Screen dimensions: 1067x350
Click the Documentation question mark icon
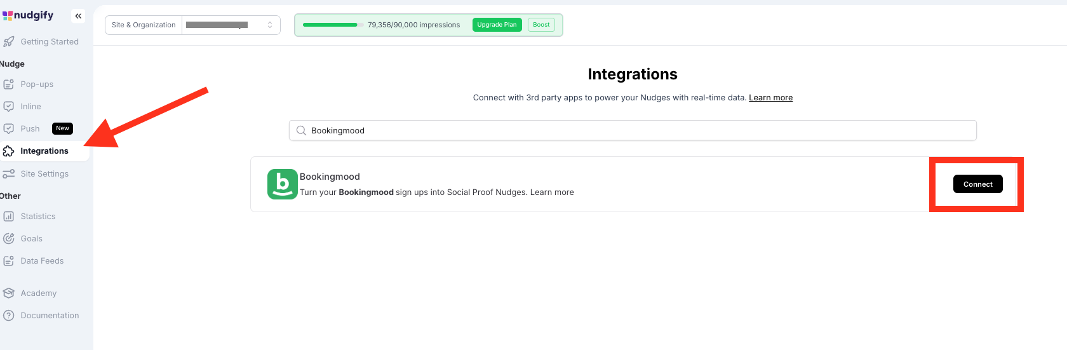(x=9, y=316)
